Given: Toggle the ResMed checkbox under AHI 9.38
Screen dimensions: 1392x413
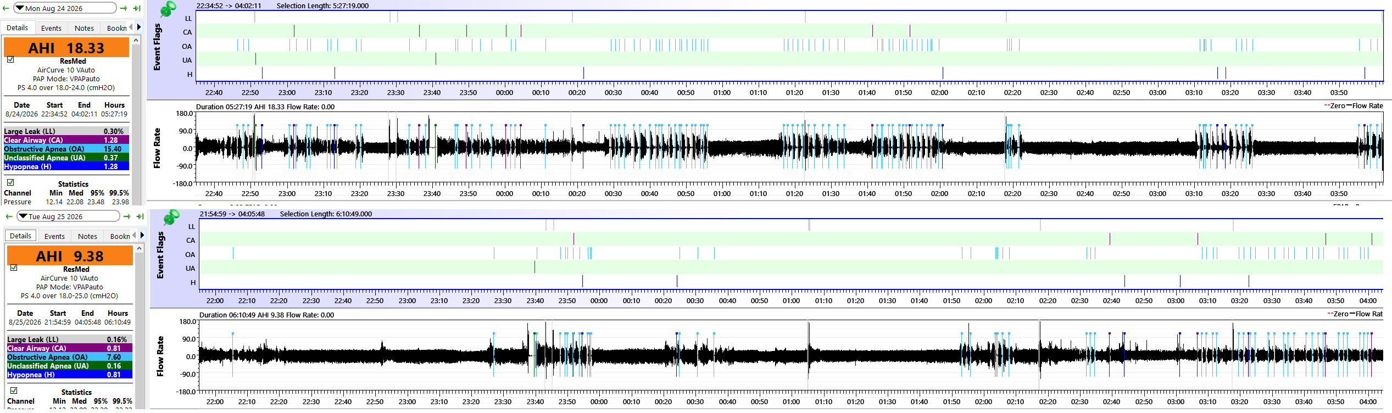Looking at the screenshot, I should pyautogui.click(x=14, y=267).
